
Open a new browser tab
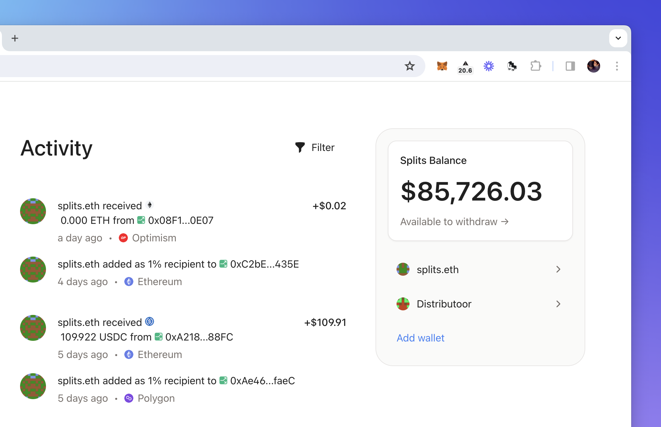pyautogui.click(x=15, y=38)
